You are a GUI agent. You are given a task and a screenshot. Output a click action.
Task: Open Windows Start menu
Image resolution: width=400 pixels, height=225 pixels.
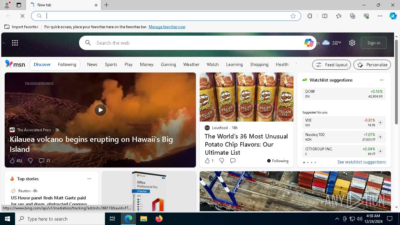(7, 219)
